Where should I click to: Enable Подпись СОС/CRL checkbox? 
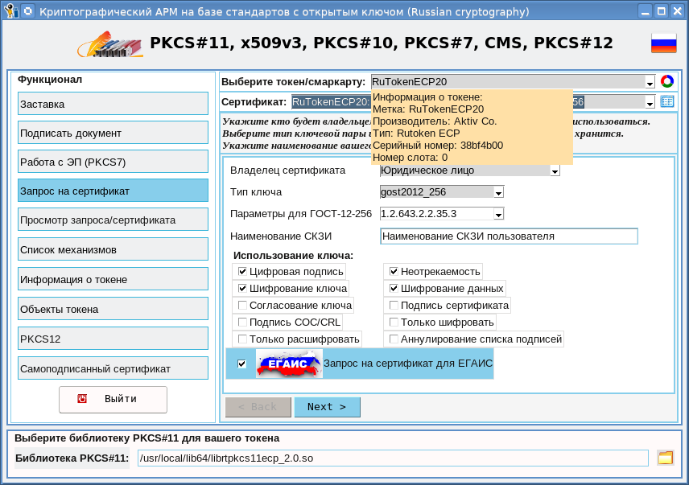242,322
